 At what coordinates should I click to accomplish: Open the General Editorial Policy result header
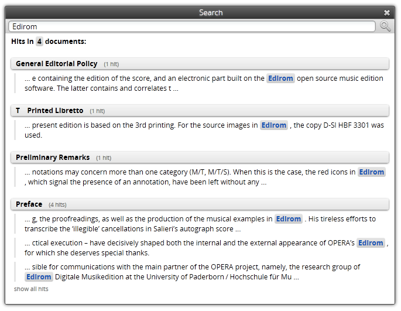(200, 64)
